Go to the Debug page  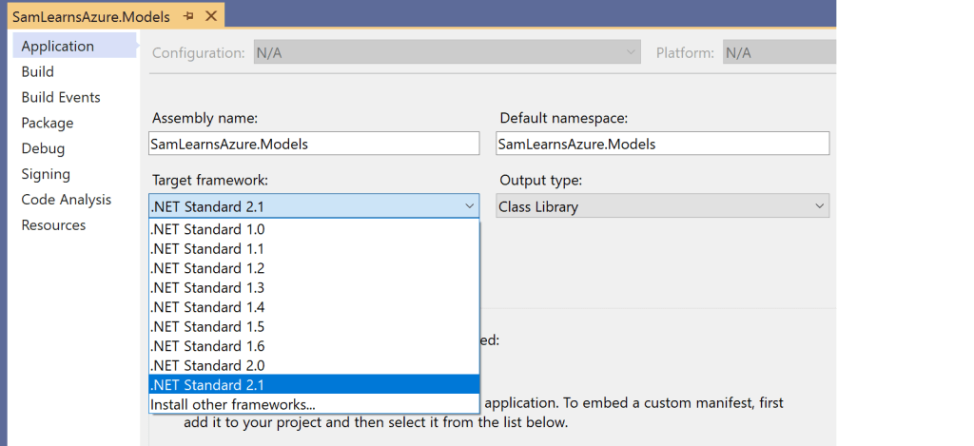43,148
